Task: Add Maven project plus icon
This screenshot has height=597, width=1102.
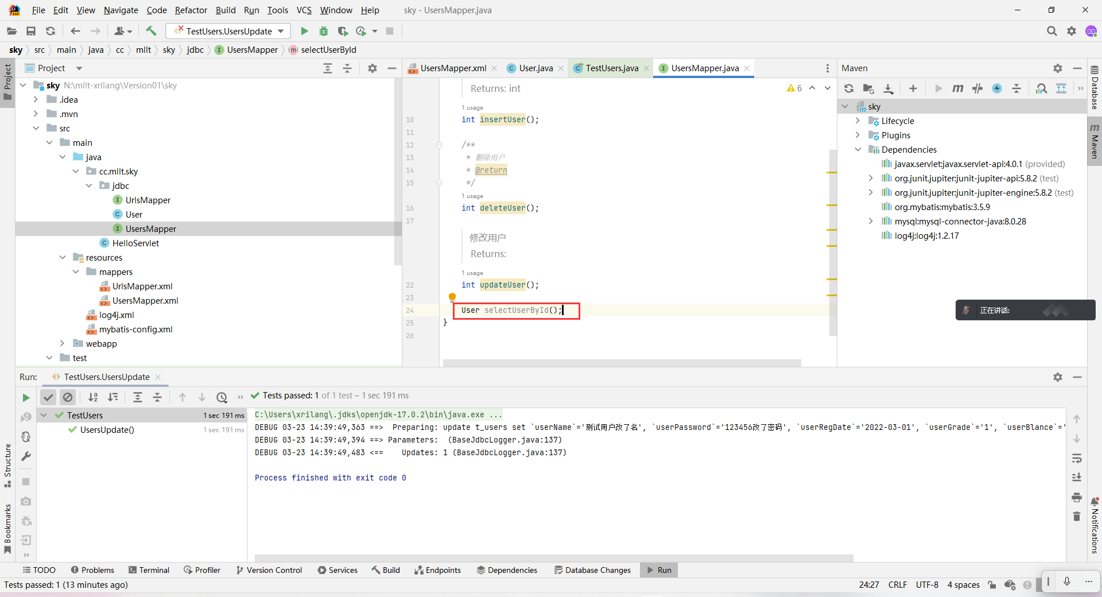Action: point(913,88)
